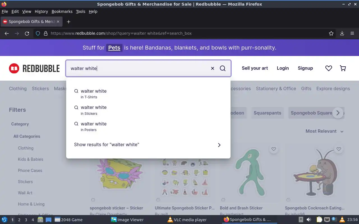
Task: Filter by Clothing category in sidebar
Action: pyautogui.click(x=26, y=148)
